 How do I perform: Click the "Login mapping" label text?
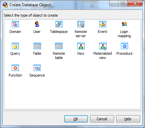click(124, 34)
